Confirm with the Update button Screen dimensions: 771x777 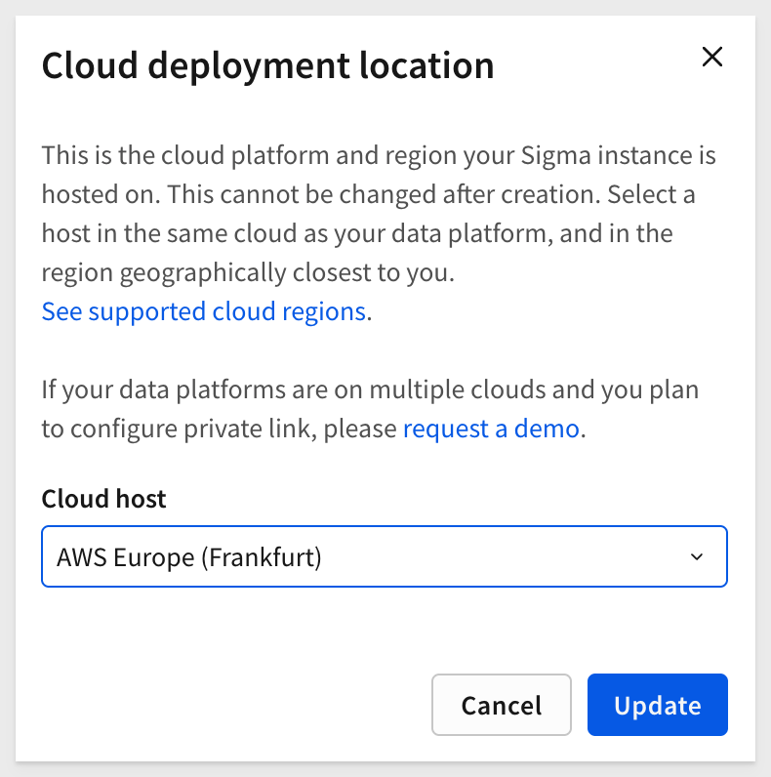click(658, 705)
